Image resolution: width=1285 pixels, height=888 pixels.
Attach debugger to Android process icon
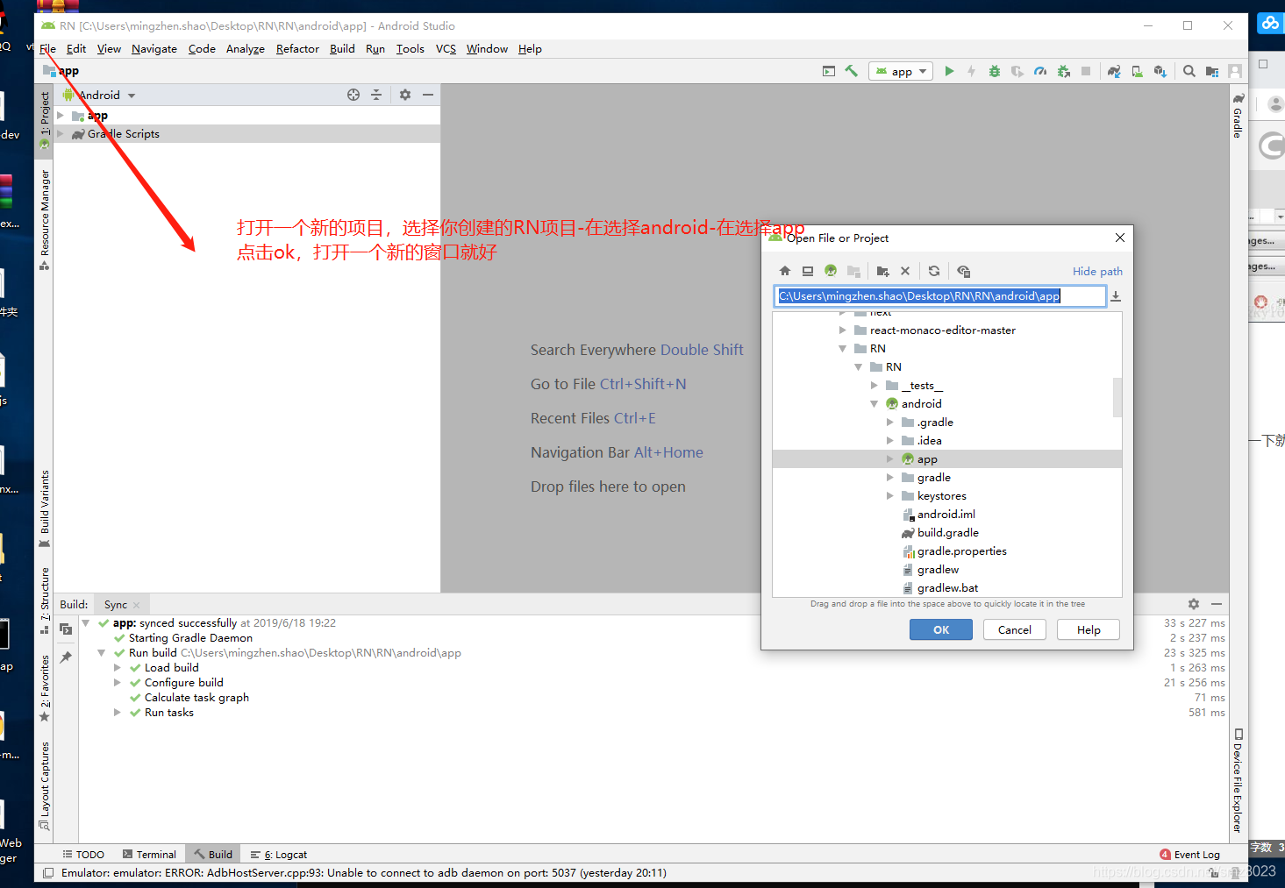[x=1063, y=71]
